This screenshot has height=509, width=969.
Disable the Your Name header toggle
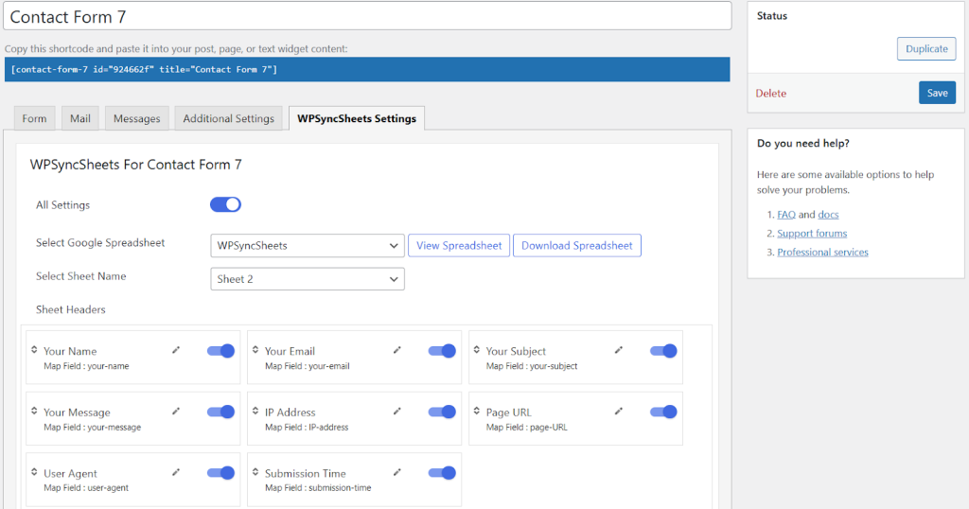[220, 351]
